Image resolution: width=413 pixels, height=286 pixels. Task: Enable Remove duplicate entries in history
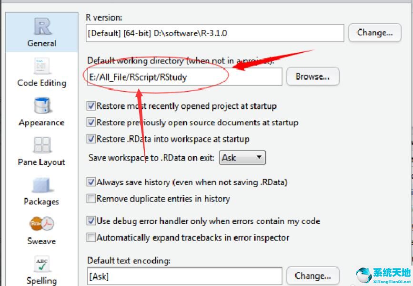click(91, 199)
